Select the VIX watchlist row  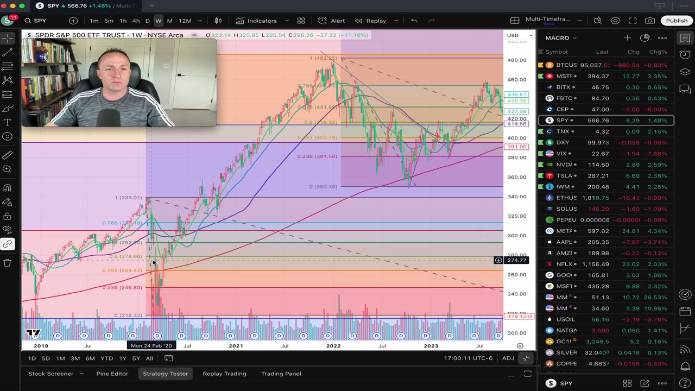click(x=606, y=154)
